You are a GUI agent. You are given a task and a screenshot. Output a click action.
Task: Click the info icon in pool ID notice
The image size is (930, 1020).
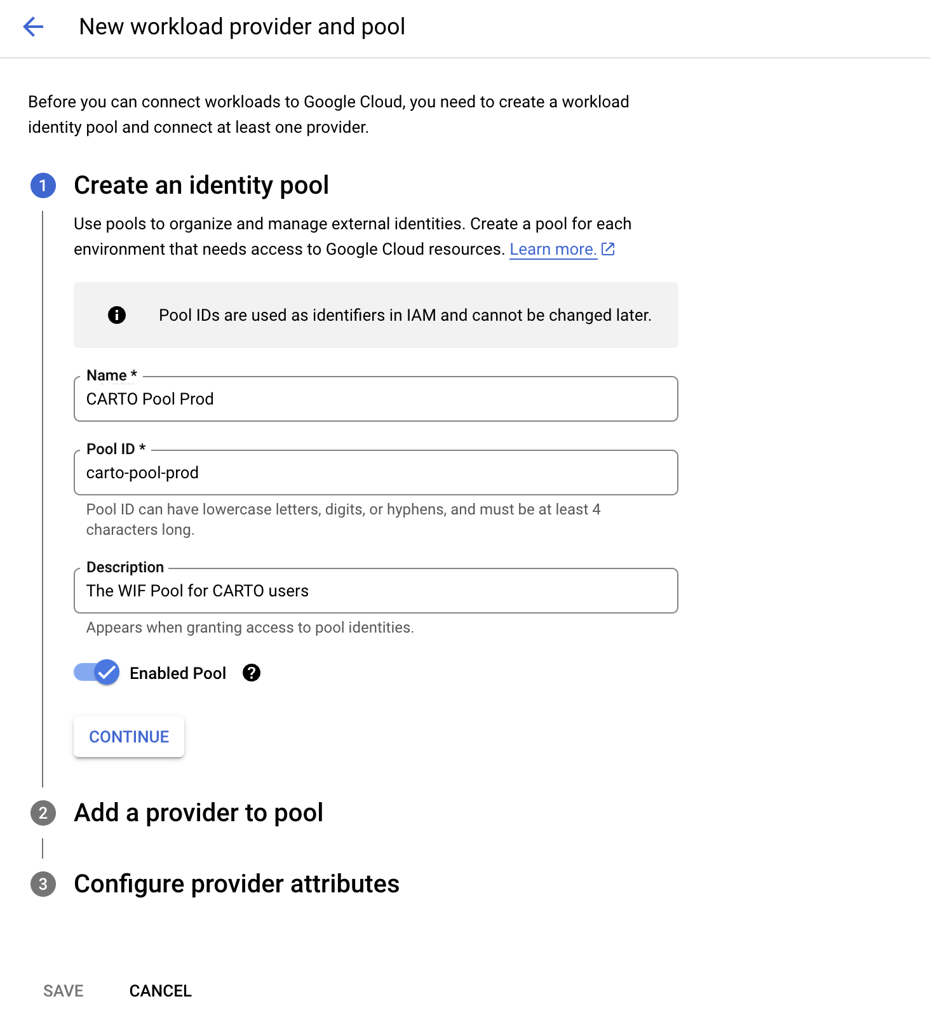(x=117, y=315)
